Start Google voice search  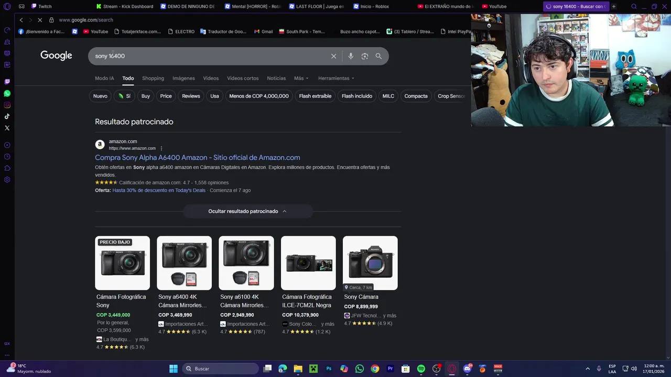point(351,56)
